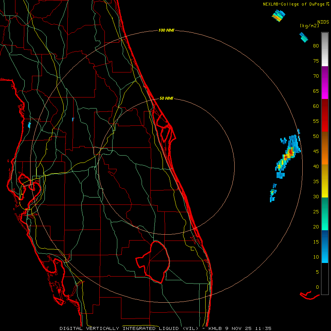Click the 40 value on color scale
Viewport: 331px width, 331px height.
click(x=316, y=167)
